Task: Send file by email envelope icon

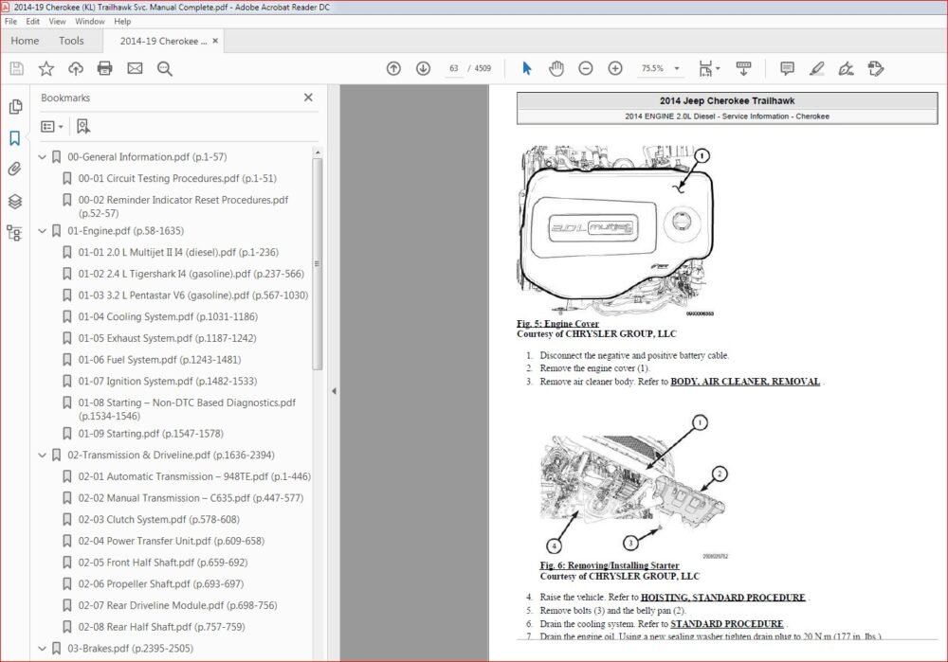Action: click(x=135, y=68)
